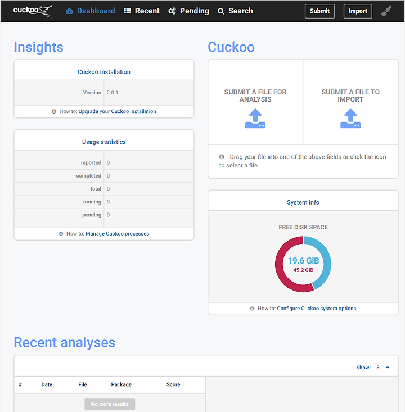Click the version value 2.0.1
405x412 pixels.
[112, 93]
